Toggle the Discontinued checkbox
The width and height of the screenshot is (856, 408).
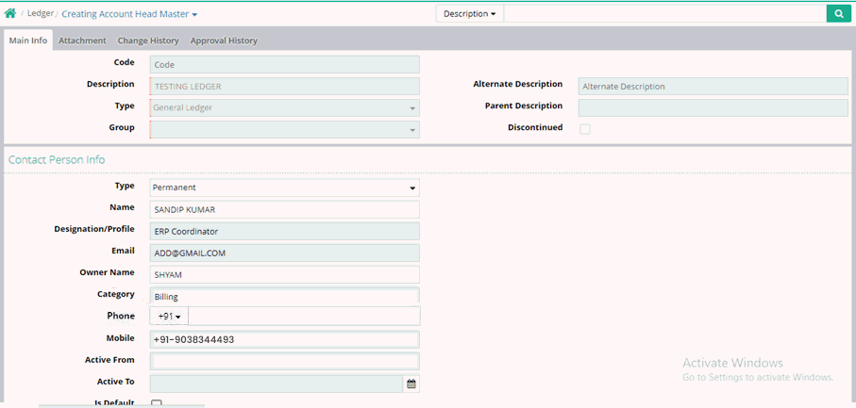pyautogui.click(x=585, y=129)
